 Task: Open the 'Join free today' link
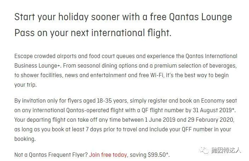[x=108, y=155]
